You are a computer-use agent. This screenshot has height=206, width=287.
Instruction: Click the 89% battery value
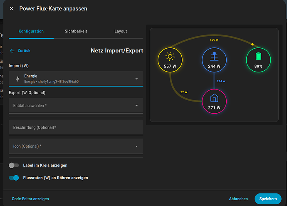click(258, 66)
